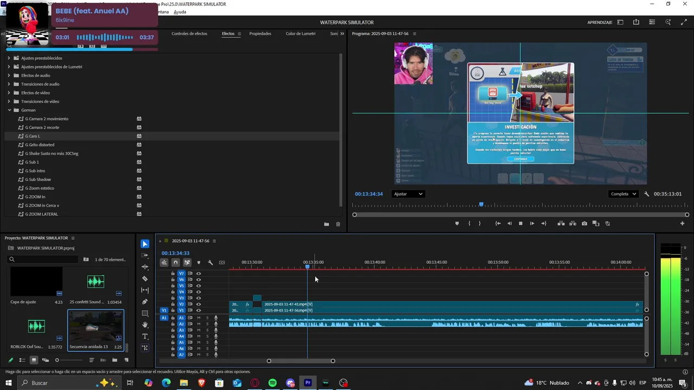Open quick export share icon
The height and width of the screenshot is (390, 694).
pyautogui.click(x=636, y=22)
